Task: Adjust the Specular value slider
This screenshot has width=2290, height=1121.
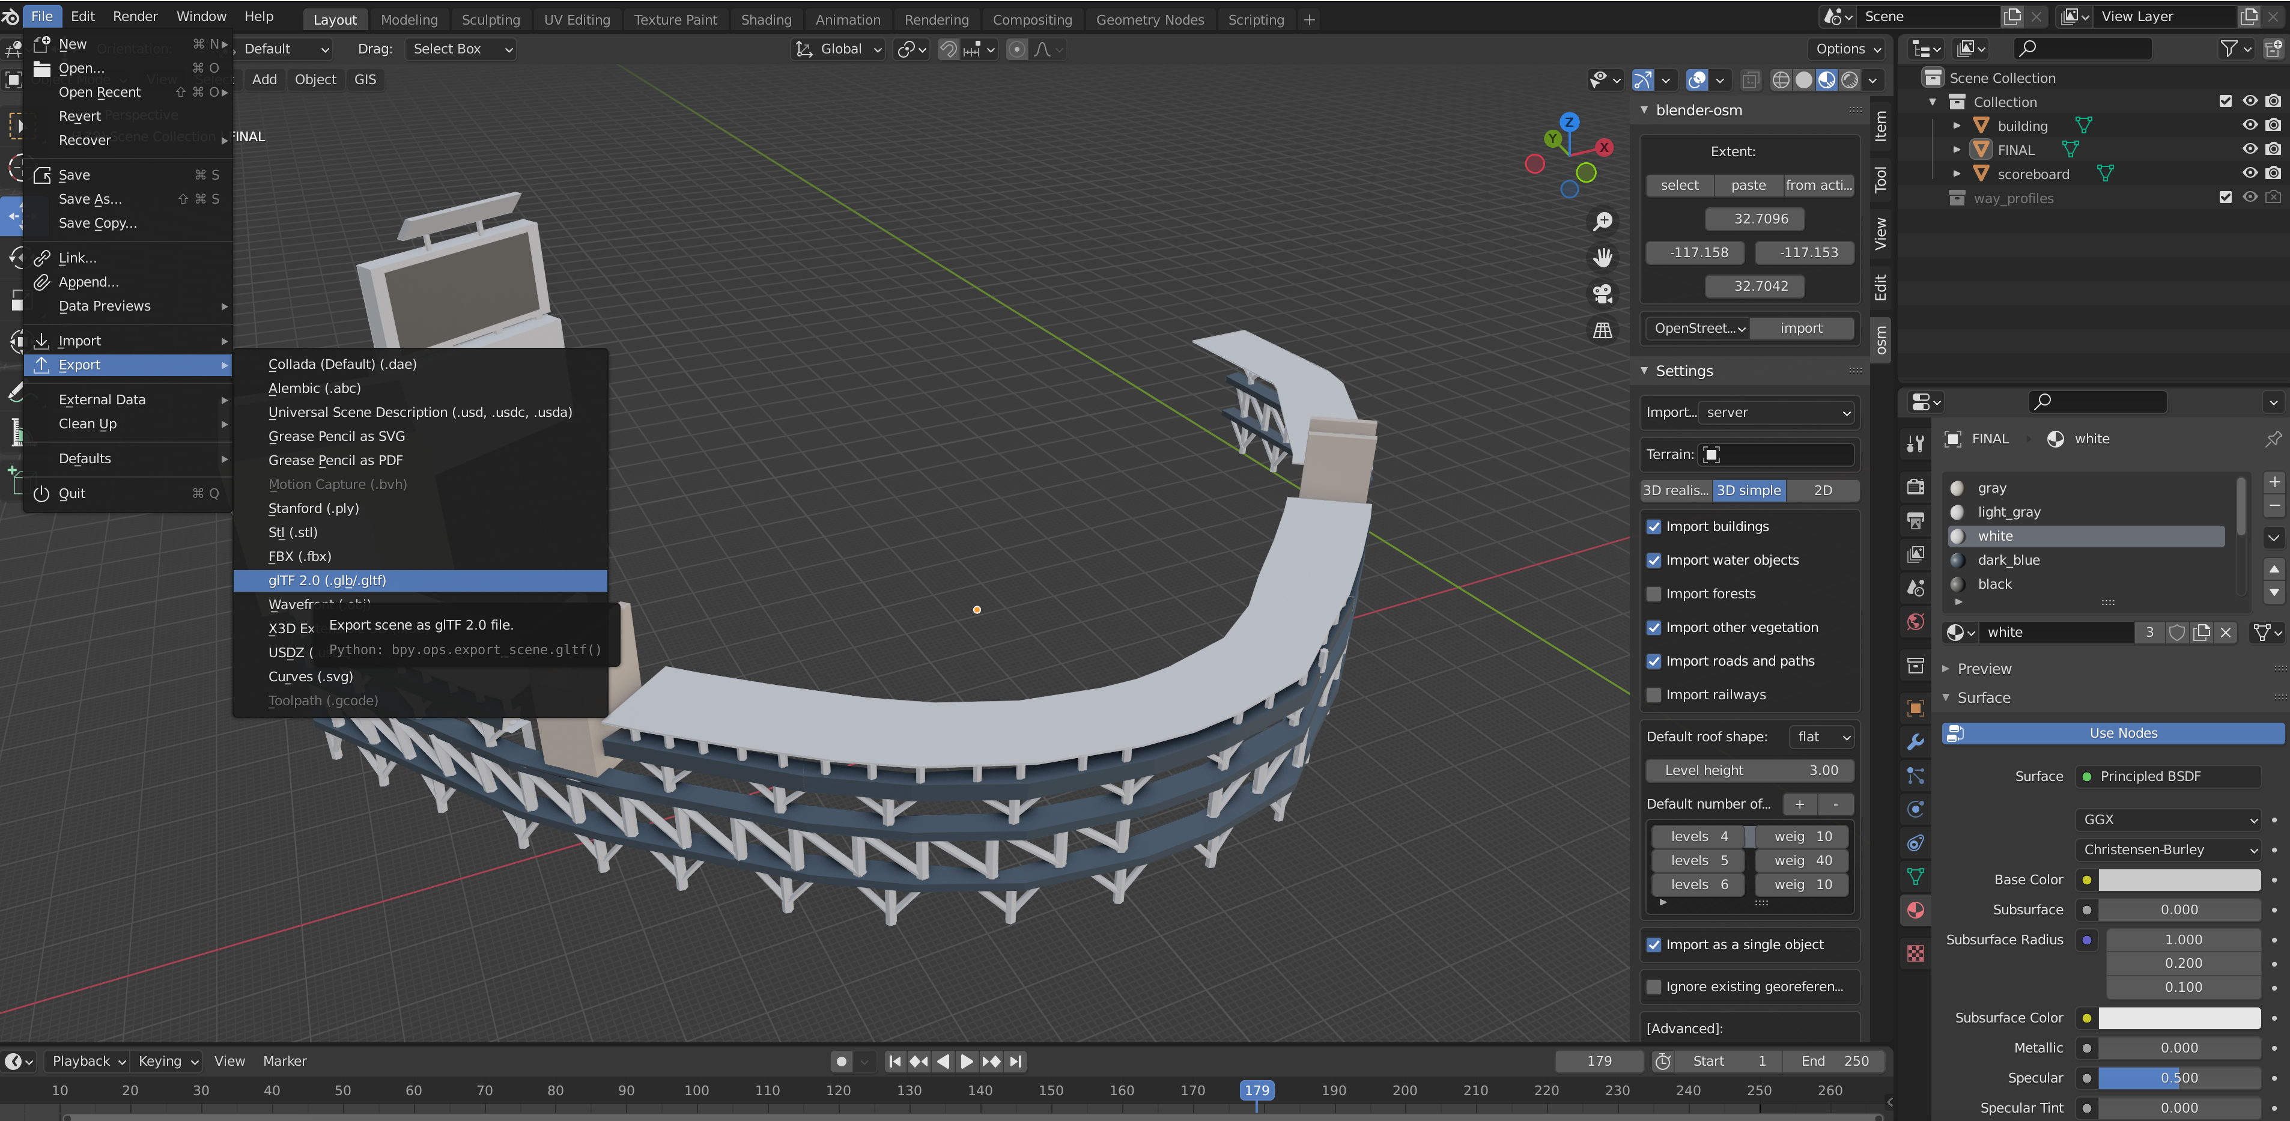Action: coord(2179,1078)
